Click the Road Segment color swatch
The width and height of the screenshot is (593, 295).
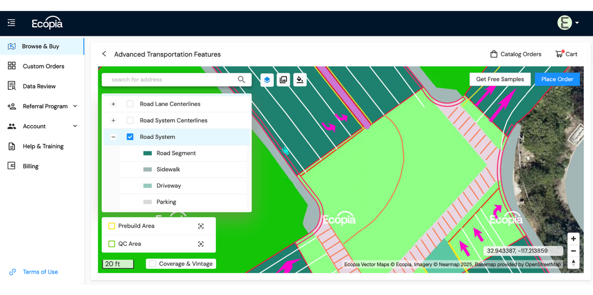pyautogui.click(x=147, y=153)
